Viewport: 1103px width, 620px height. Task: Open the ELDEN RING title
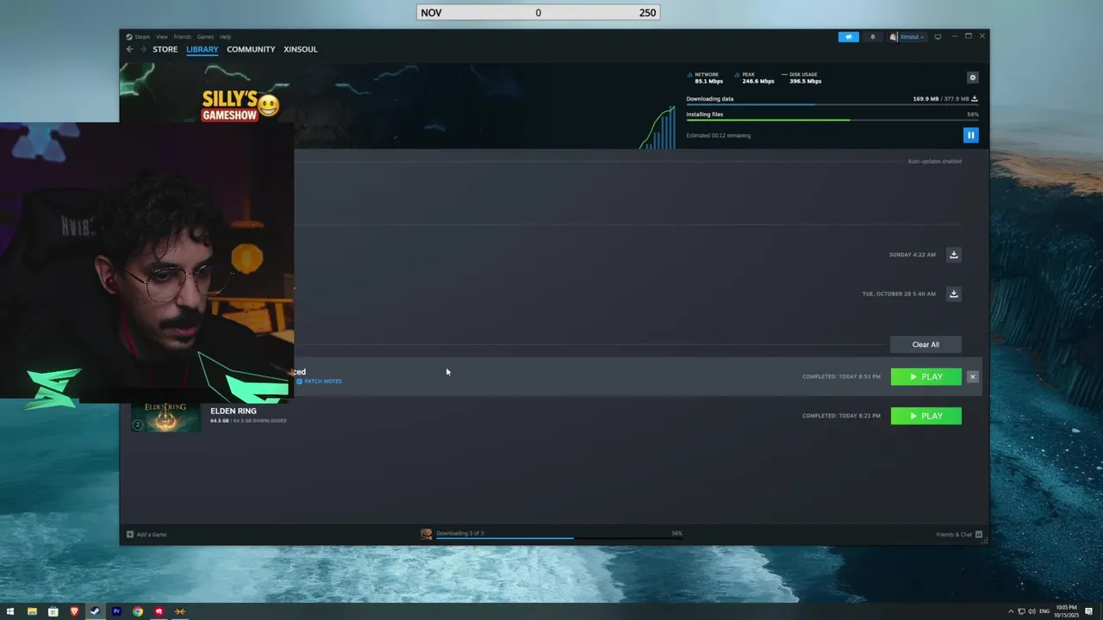click(x=234, y=411)
